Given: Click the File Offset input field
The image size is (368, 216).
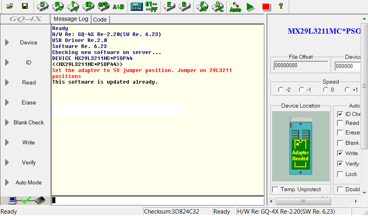Looking at the screenshot, I should pyautogui.click(x=301, y=66).
